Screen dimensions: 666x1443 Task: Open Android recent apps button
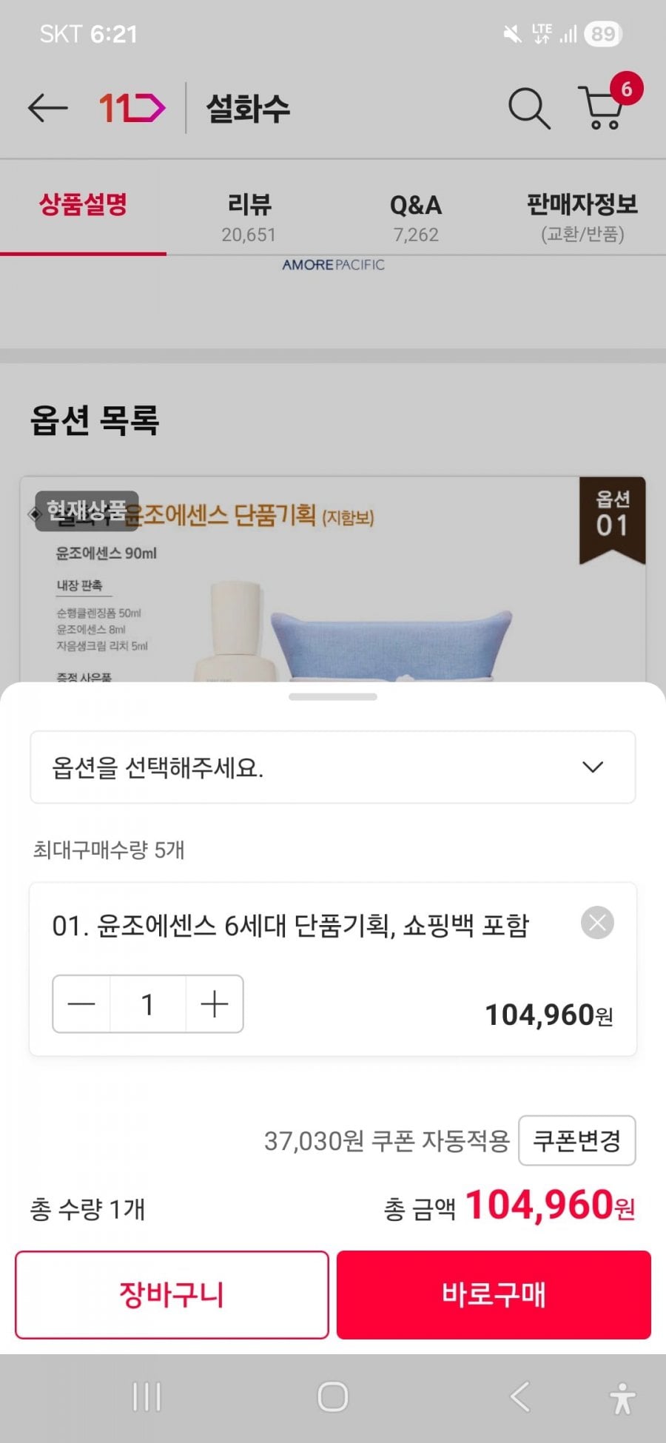pos(147,1397)
